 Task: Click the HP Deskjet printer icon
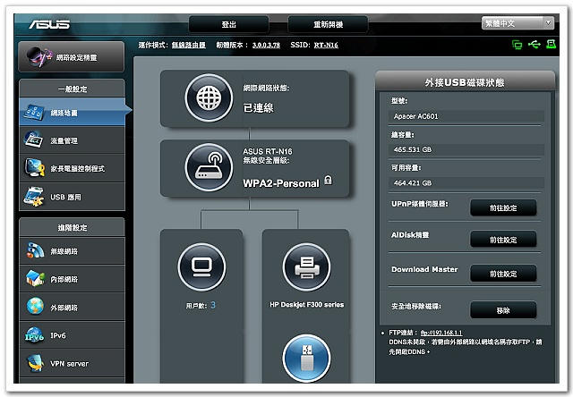(306, 267)
